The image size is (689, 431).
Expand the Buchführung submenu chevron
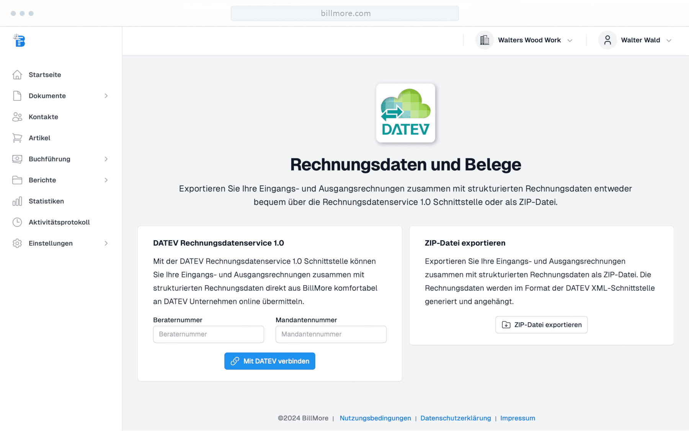pos(106,159)
